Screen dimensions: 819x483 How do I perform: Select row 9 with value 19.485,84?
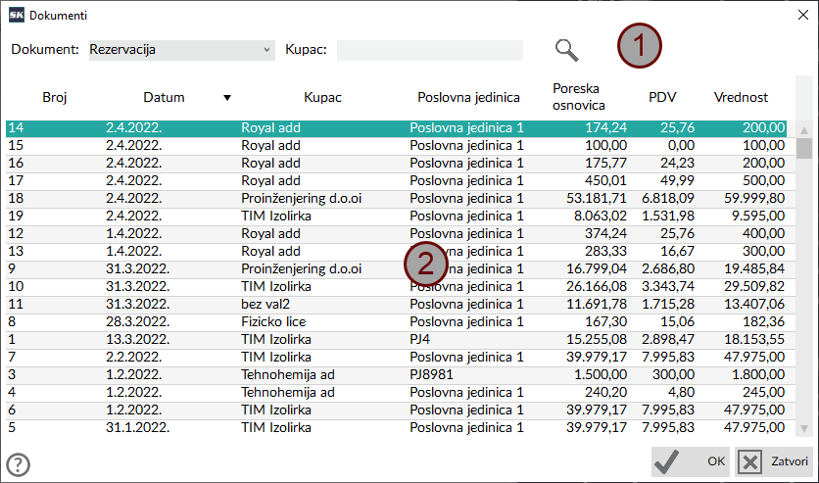[x=396, y=268]
